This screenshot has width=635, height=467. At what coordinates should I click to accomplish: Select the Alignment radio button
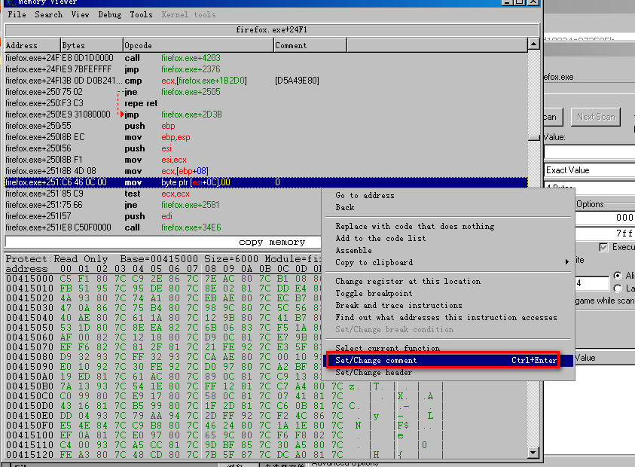(x=618, y=276)
